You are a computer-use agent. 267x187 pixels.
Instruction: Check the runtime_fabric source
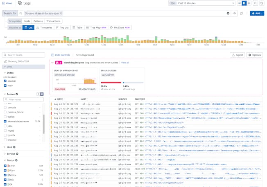click(5, 112)
